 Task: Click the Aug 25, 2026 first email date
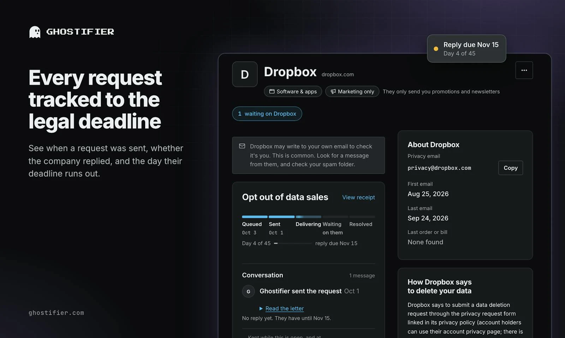pos(428,194)
